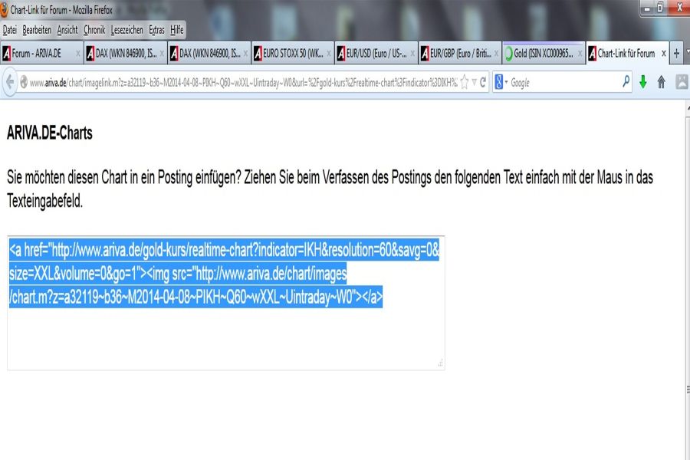Click the 'Texteingabefeld.' text

point(45,201)
